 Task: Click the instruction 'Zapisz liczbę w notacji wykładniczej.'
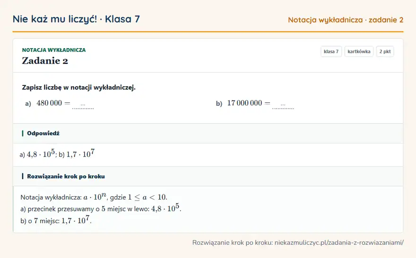79,87
